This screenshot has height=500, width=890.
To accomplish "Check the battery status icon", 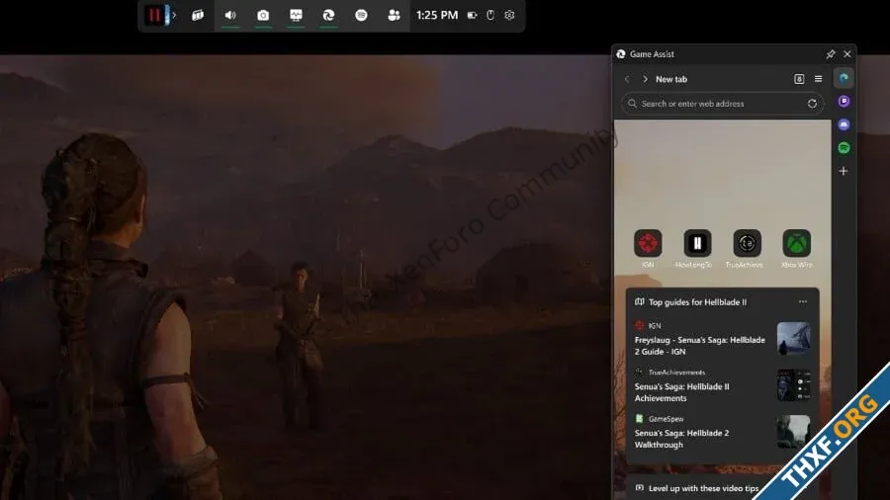I will click(472, 15).
